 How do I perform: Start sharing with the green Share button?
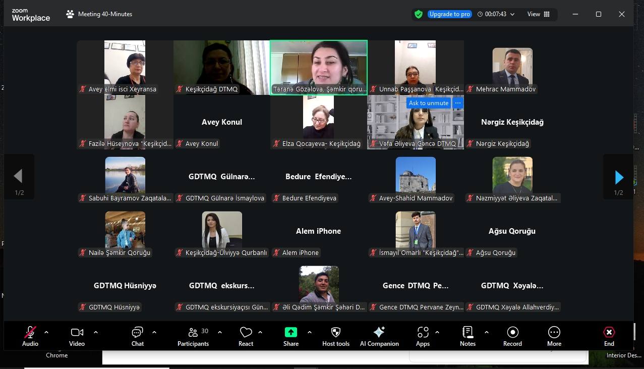pyautogui.click(x=291, y=336)
